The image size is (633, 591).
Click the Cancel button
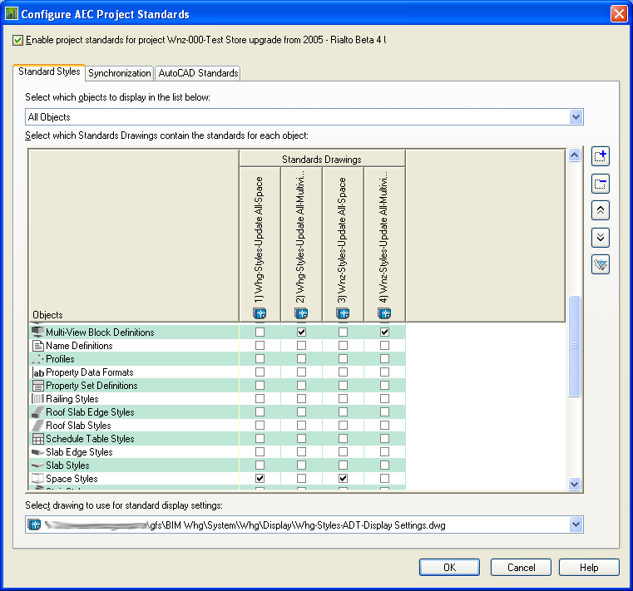click(x=521, y=568)
